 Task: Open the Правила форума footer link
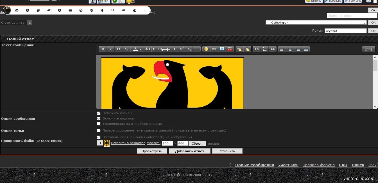click(319, 165)
